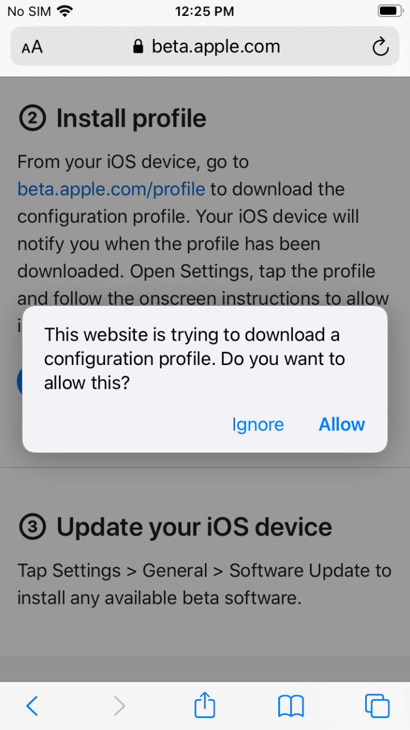
Task: Allow the configuration profile download
Action: [x=341, y=425]
